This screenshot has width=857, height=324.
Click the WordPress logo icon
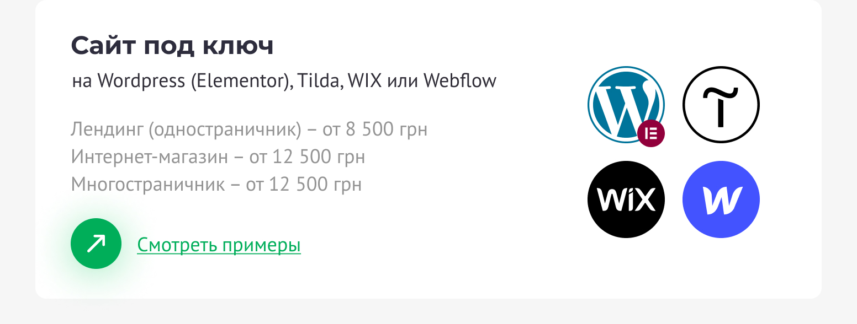pos(626,105)
